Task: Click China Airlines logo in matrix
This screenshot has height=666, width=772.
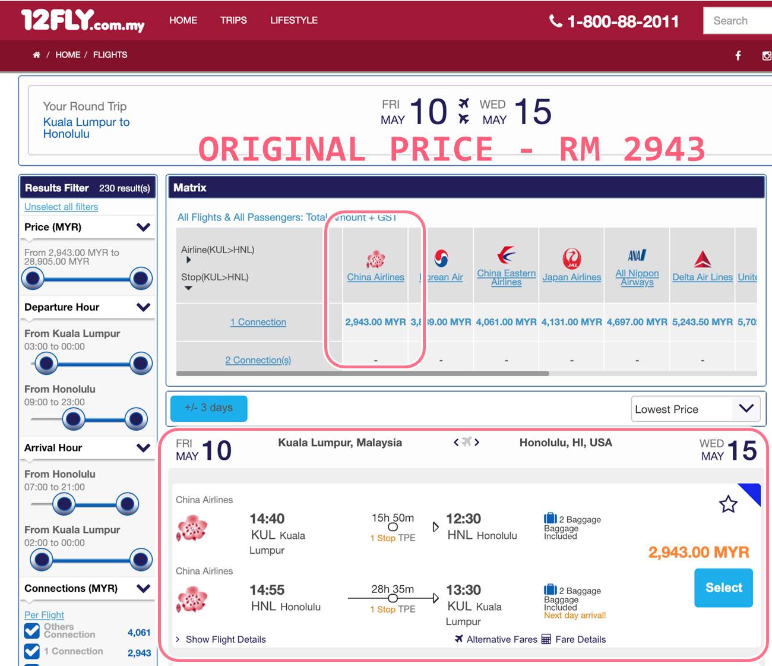Action: [x=375, y=259]
